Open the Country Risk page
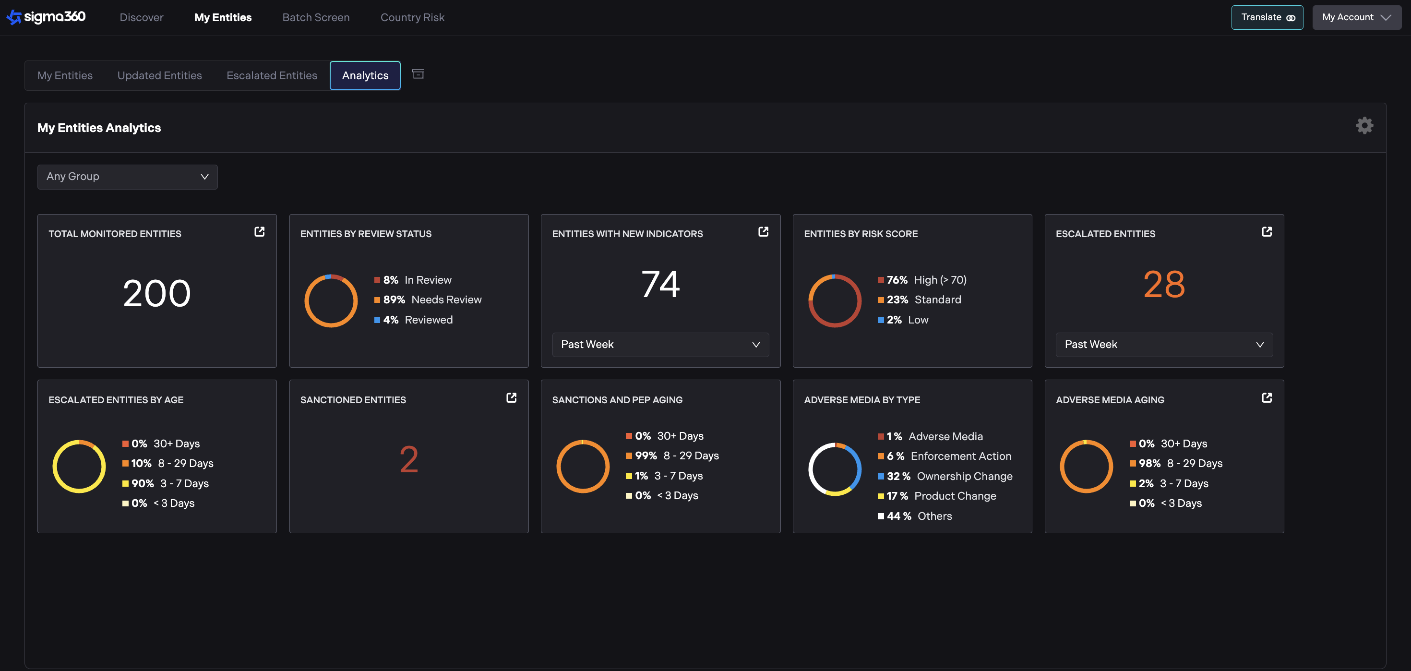This screenshot has height=671, width=1411. (x=412, y=18)
